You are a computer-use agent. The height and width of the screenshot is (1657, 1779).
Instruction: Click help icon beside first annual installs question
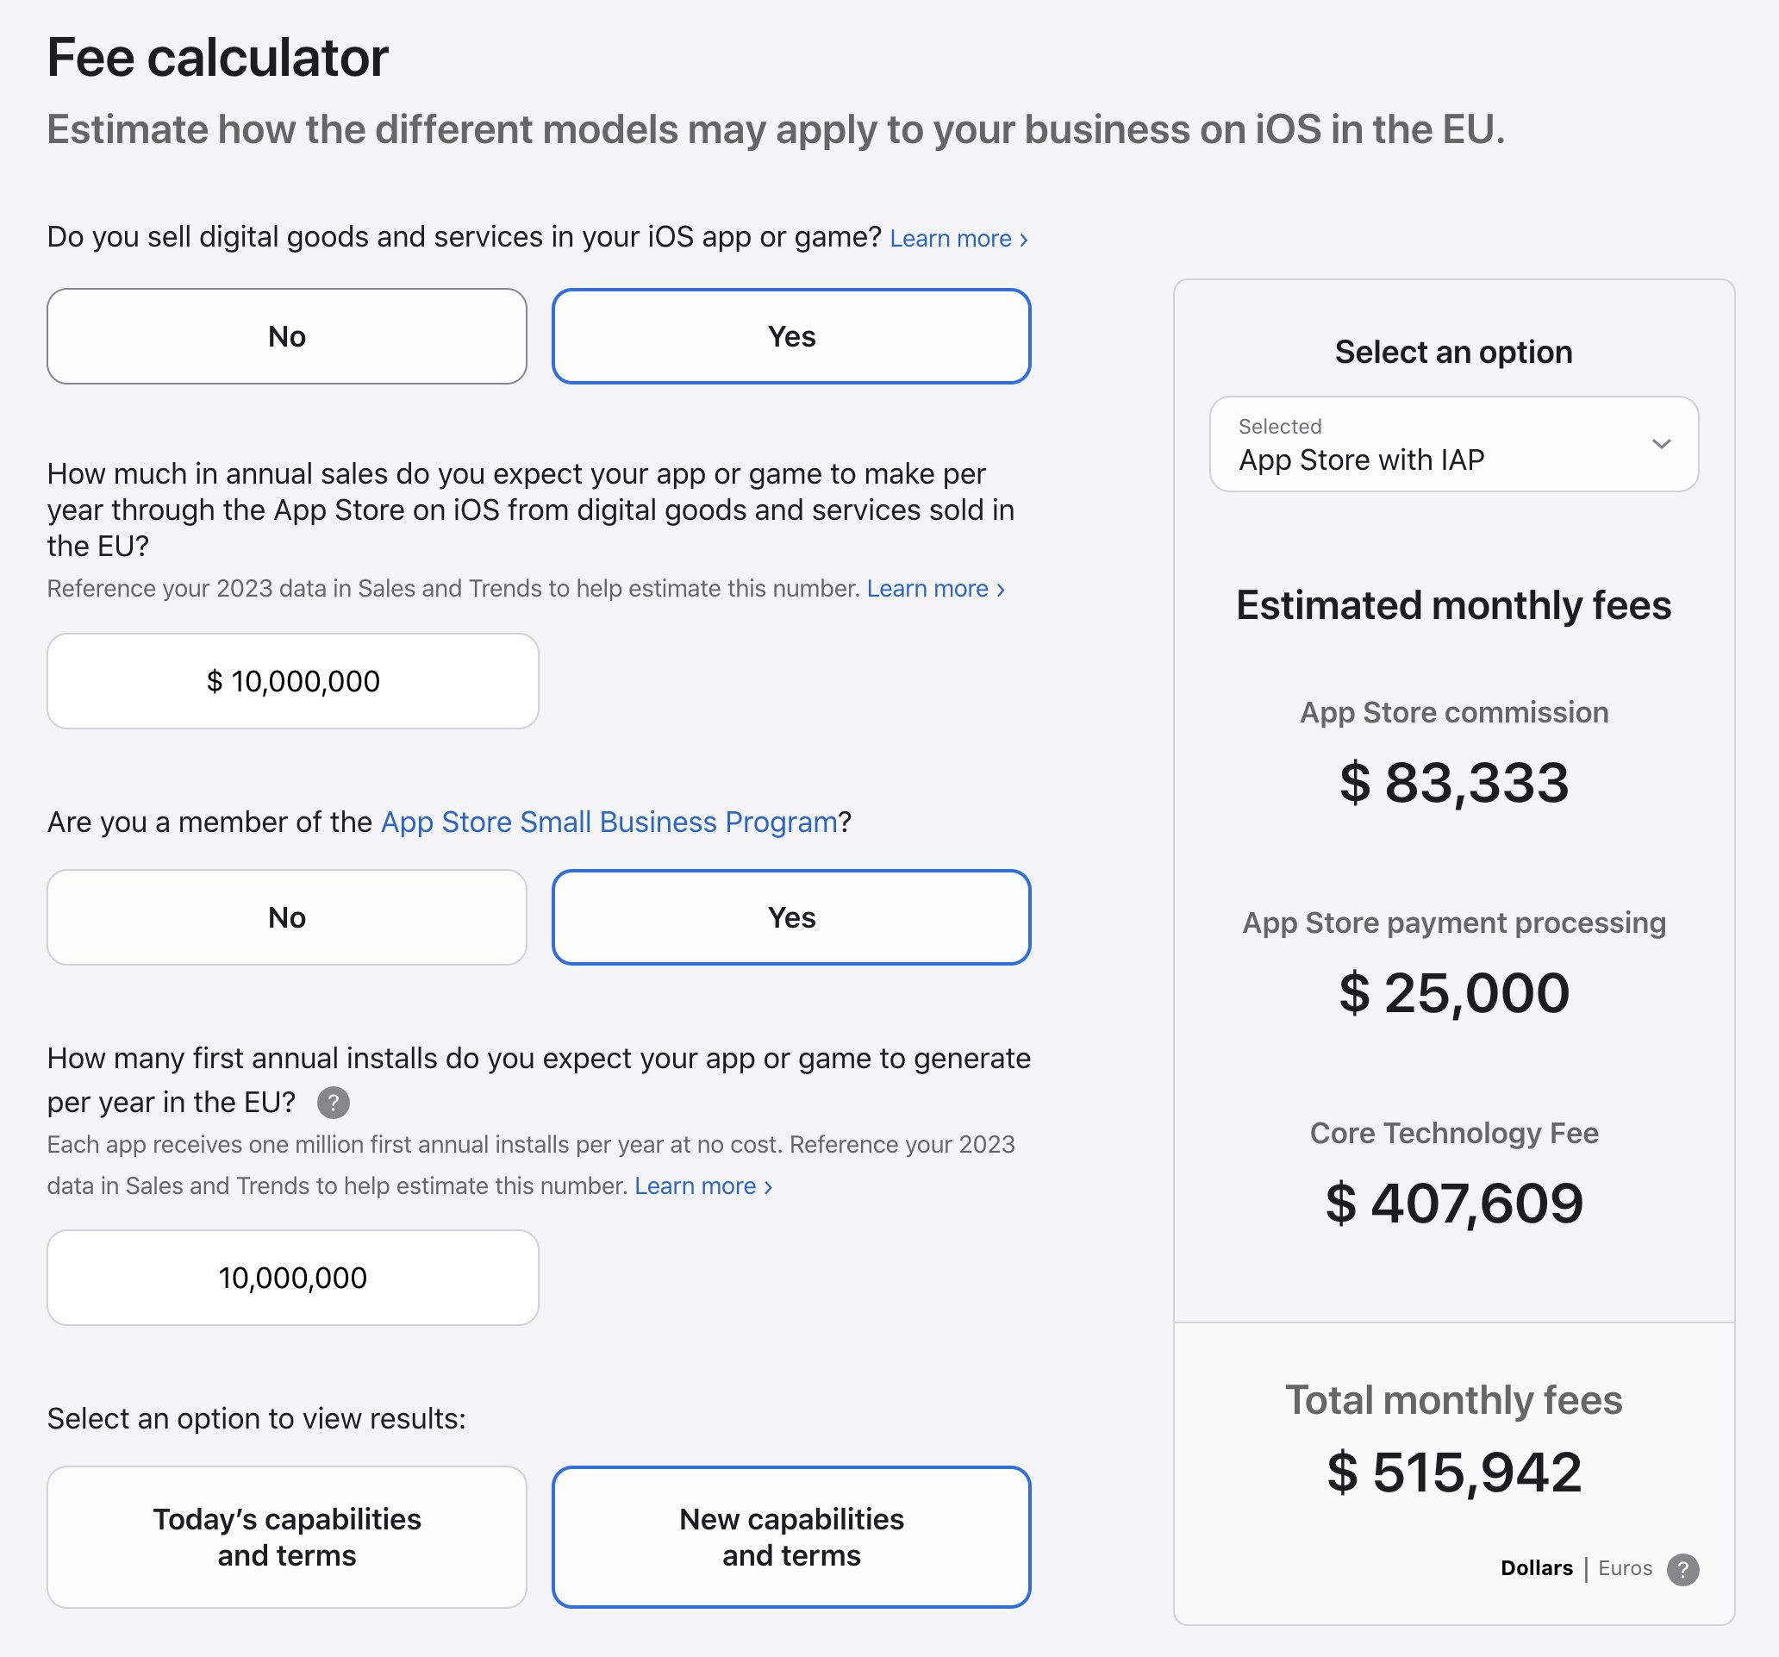(x=333, y=1103)
